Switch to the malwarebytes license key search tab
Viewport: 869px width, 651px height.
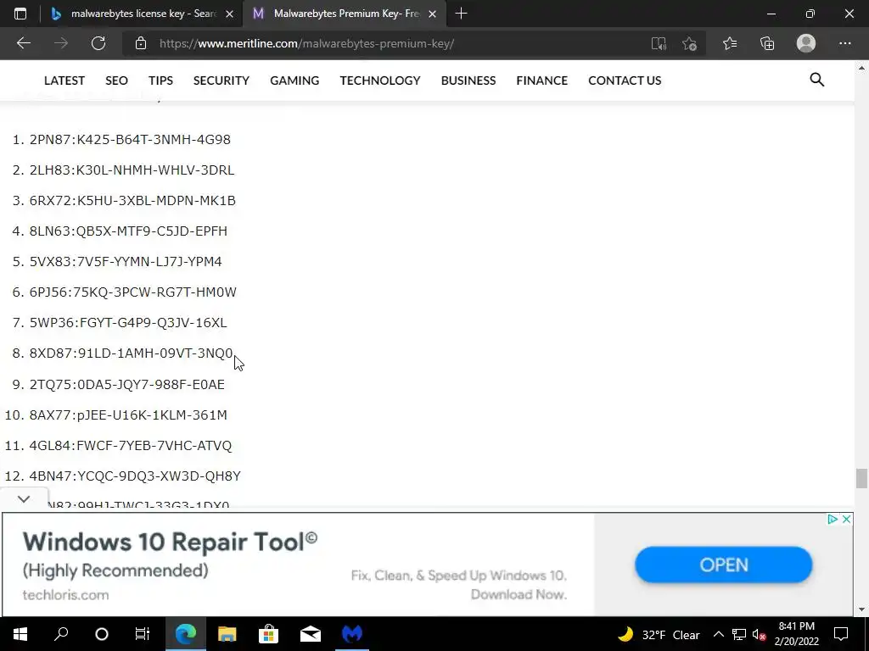[x=142, y=14]
